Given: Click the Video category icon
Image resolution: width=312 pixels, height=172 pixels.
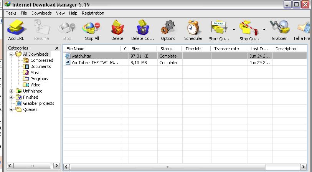Looking at the screenshot, I should (x=26, y=85).
